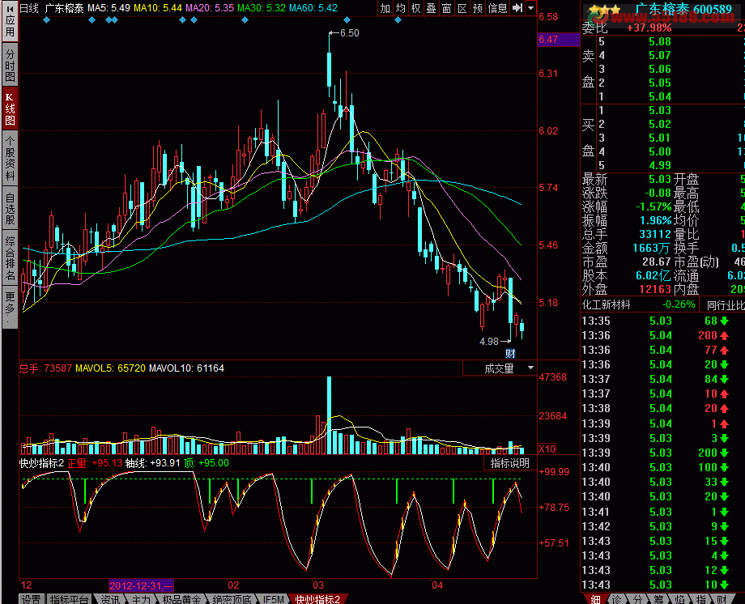Click the 化工新材料 sector link

[606, 304]
